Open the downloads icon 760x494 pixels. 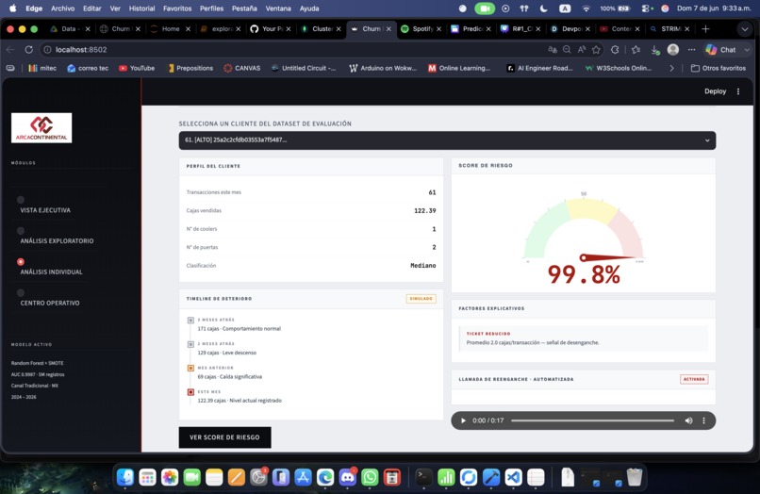click(x=654, y=49)
